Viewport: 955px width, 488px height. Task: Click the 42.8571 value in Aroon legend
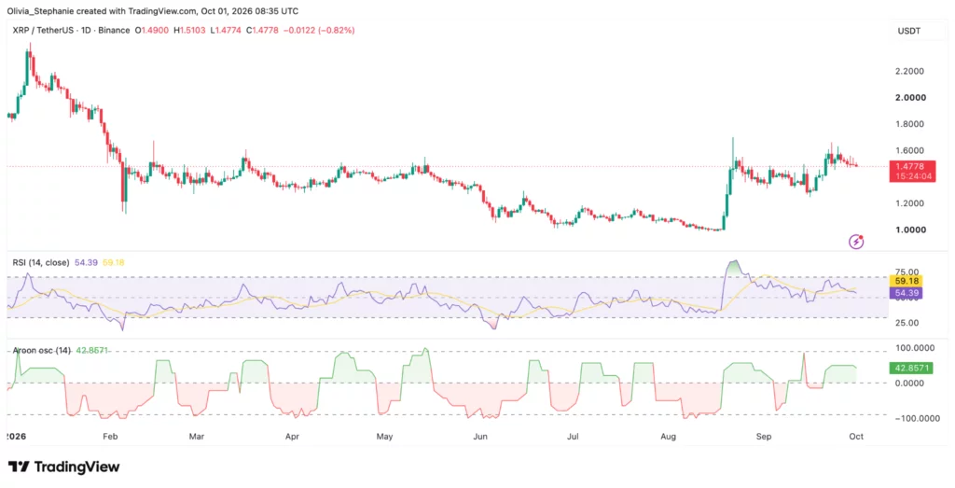coord(92,351)
